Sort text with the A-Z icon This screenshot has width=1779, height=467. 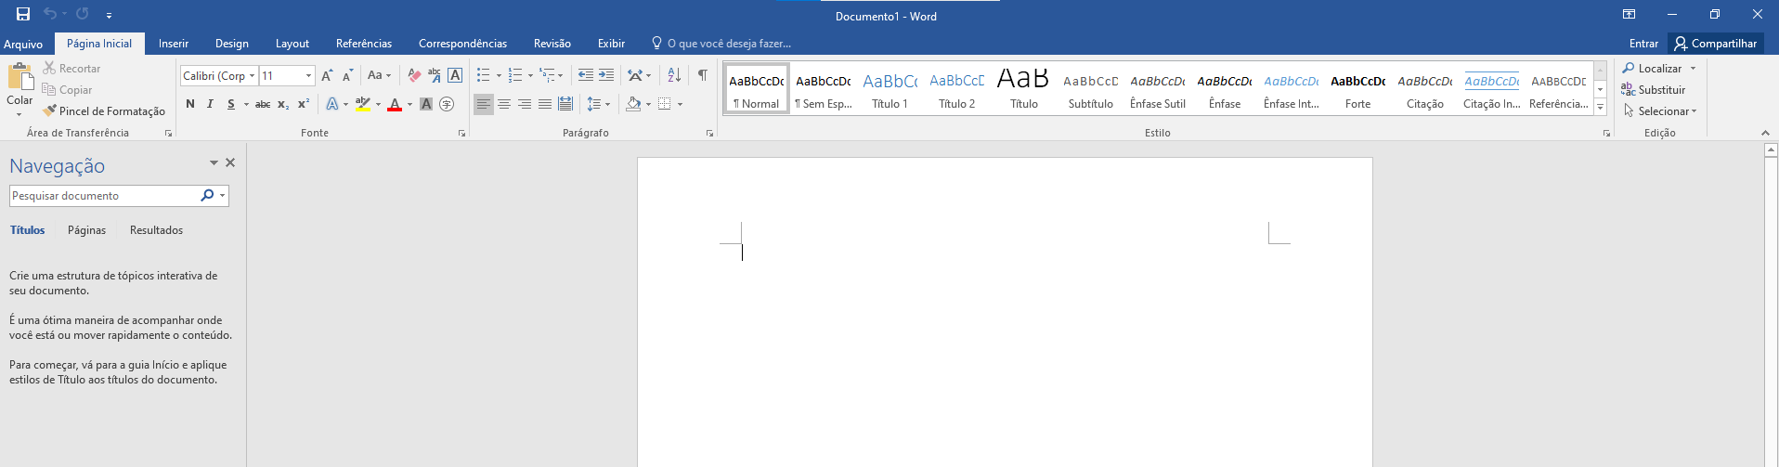674,76
